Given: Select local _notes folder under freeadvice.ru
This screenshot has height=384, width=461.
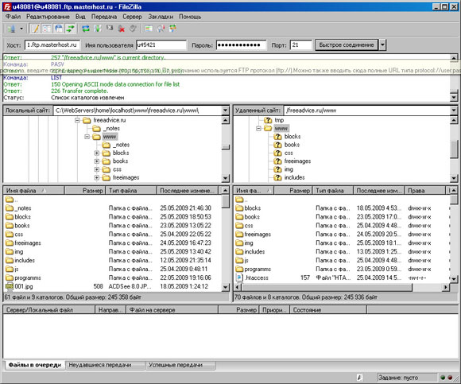Looking at the screenshot, I should [112, 129].
